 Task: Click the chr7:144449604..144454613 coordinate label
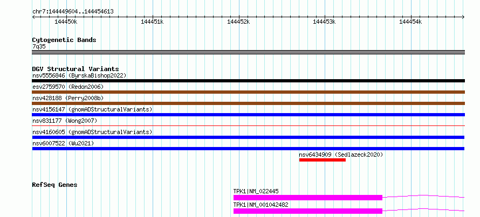[73, 12]
